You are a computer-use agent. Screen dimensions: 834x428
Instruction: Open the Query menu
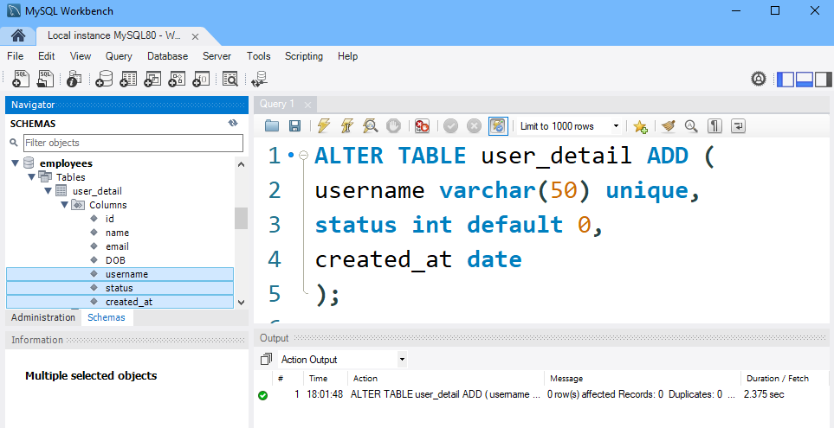click(x=119, y=55)
